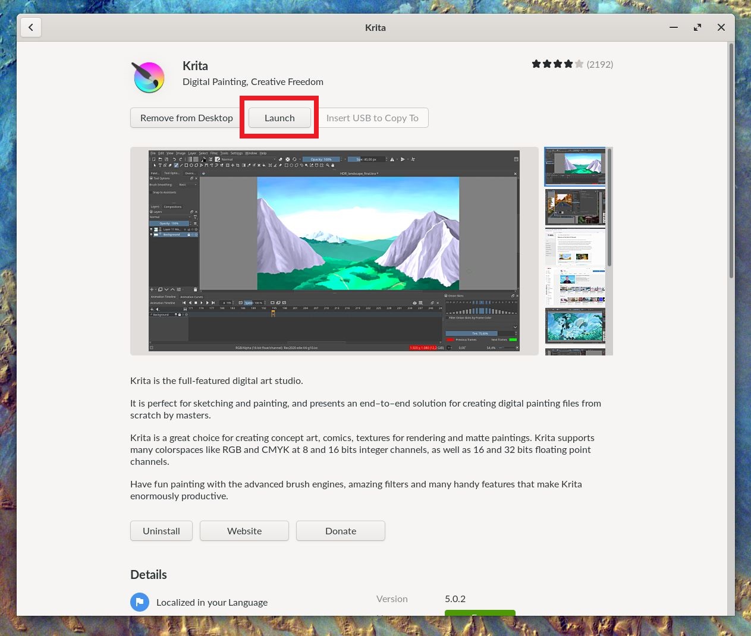Click the page vertical scrollbar
This screenshot has height=636, width=751.
(x=731, y=160)
